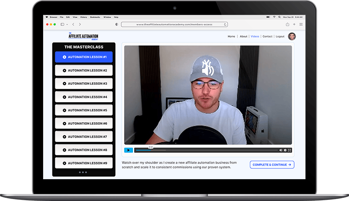Open the Bookmarks menu in the menu bar
This screenshot has height=201, width=349.
(x=96, y=17)
